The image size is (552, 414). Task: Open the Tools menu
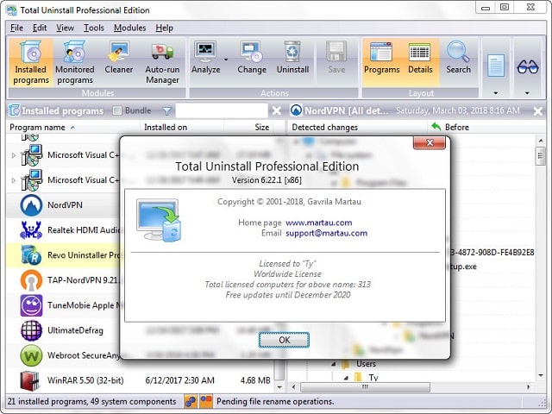[94, 28]
